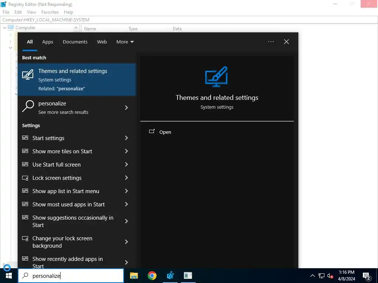Click the lock screen icon beside Lock screen settings
This screenshot has width=378, height=283.
click(x=25, y=178)
